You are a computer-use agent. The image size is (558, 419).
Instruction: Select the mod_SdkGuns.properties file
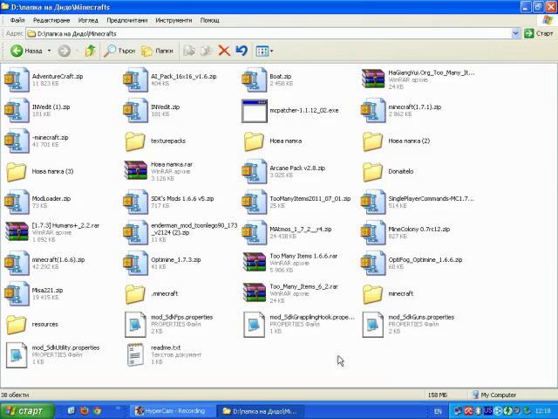tap(373, 323)
